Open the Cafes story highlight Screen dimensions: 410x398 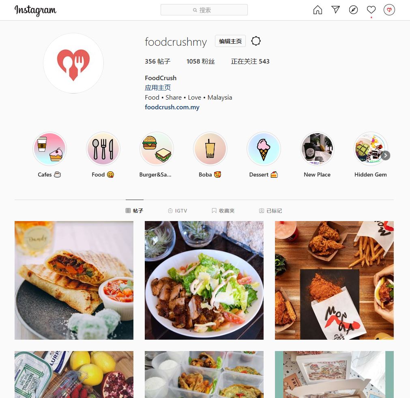50,149
